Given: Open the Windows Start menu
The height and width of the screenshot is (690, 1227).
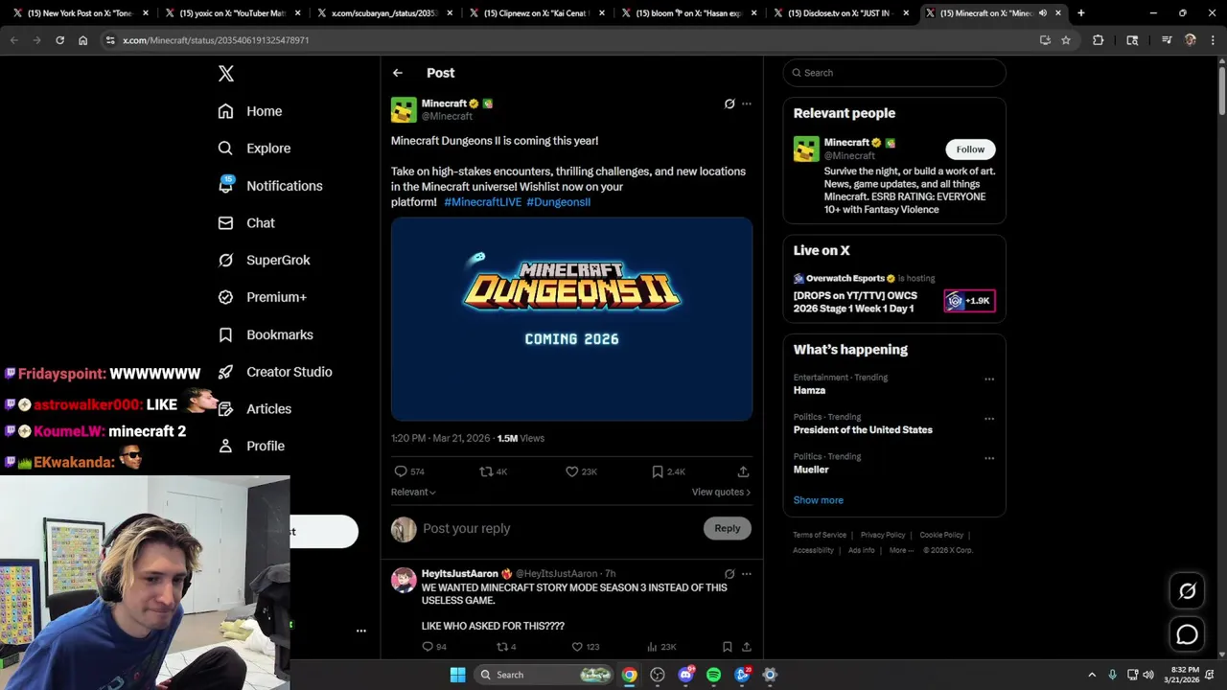Looking at the screenshot, I should [x=457, y=675].
